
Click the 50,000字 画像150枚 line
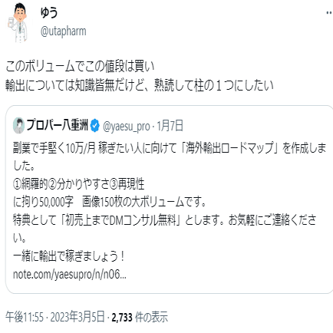tap(110, 202)
